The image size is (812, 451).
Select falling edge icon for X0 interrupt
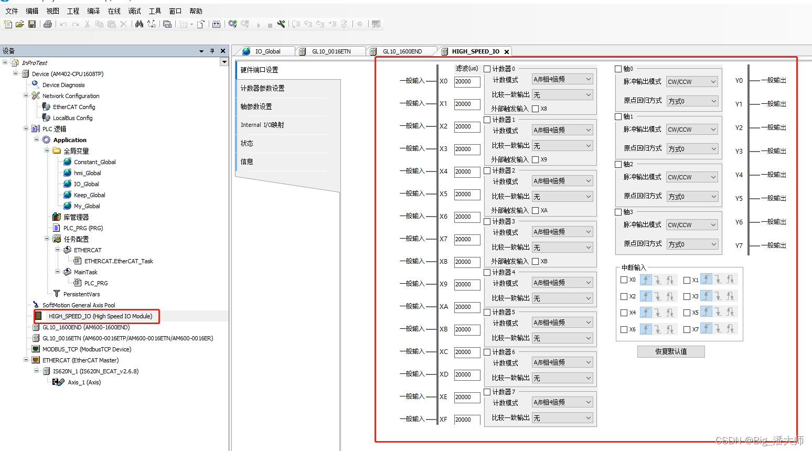click(x=658, y=280)
